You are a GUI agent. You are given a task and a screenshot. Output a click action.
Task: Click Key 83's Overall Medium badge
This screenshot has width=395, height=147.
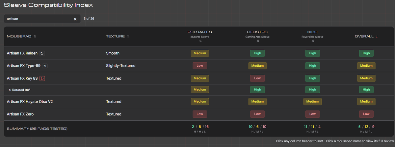[x=366, y=78]
